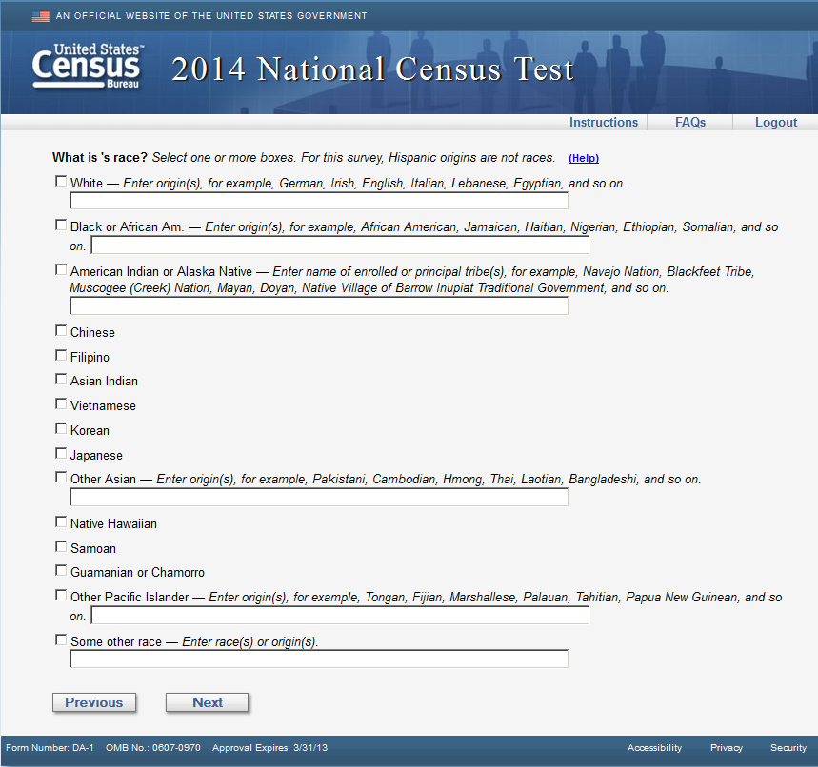Open the Accessibility footer link
The width and height of the screenshot is (818, 767).
pos(654,748)
